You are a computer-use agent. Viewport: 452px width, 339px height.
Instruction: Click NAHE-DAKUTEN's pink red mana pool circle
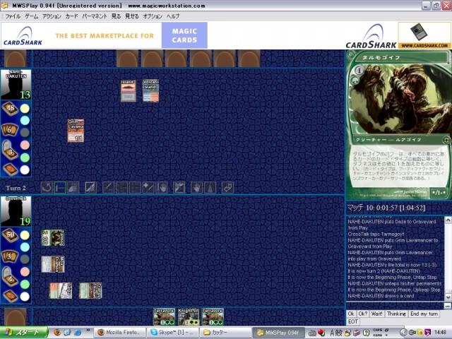coord(25,145)
